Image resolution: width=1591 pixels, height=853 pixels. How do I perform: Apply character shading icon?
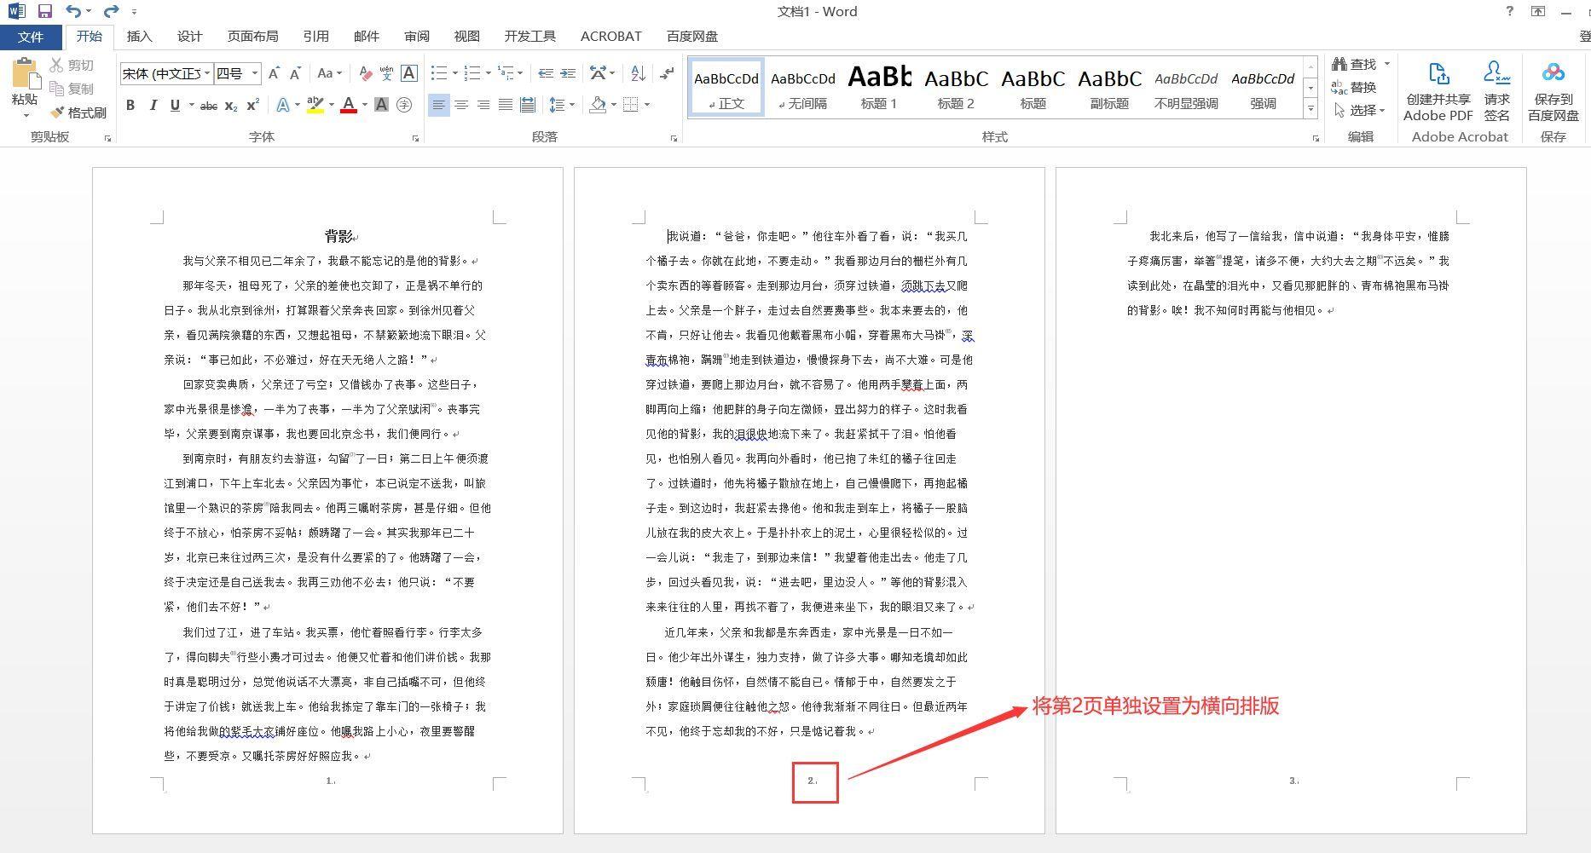click(x=381, y=105)
